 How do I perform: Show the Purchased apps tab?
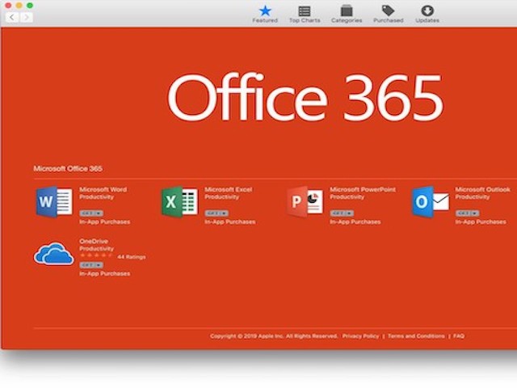(x=388, y=14)
